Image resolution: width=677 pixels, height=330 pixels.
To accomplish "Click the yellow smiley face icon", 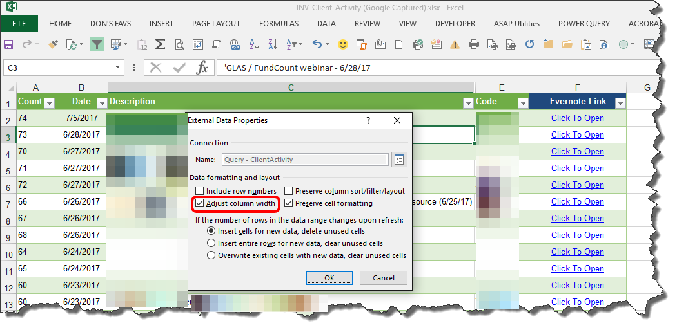I will tap(343, 44).
